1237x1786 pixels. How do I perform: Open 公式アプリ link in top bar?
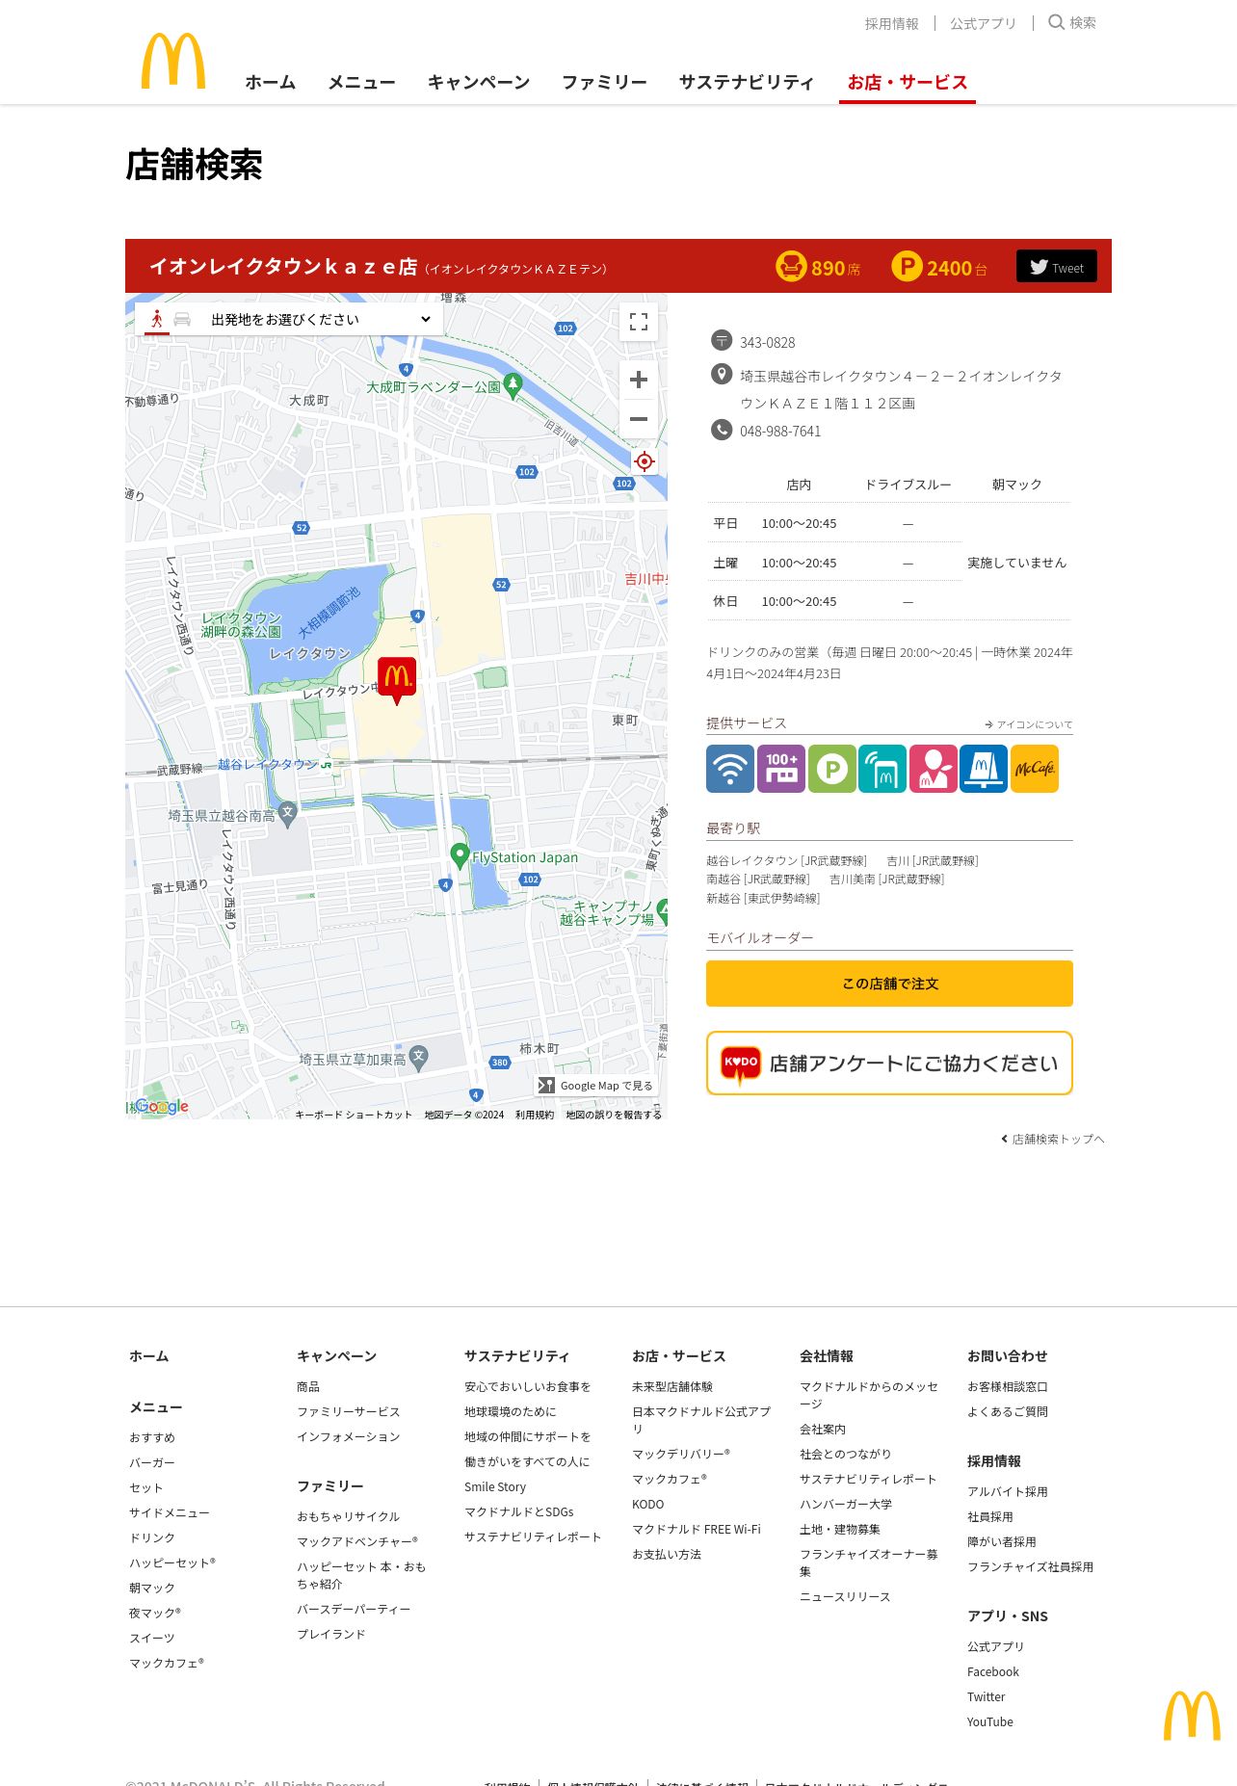click(984, 23)
